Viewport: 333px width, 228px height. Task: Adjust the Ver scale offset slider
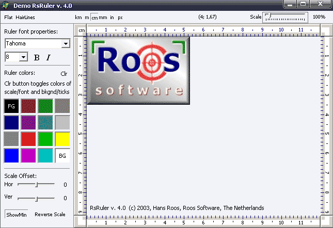coord(36,198)
